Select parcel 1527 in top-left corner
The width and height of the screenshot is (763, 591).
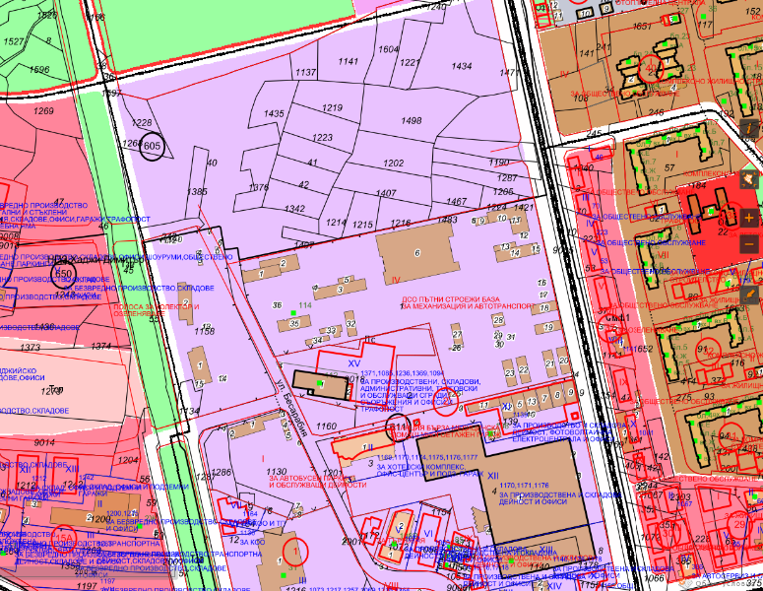tap(14, 41)
